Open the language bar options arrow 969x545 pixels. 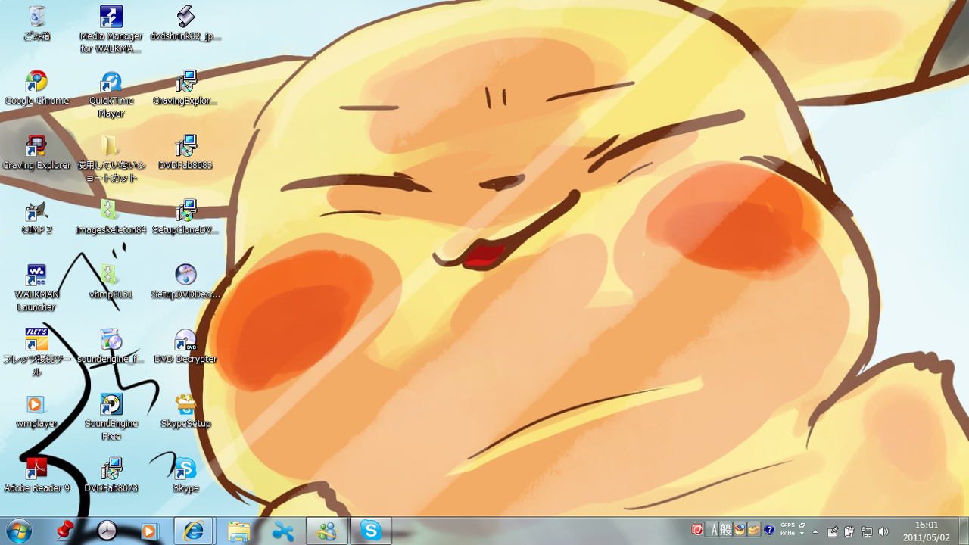tap(802, 534)
